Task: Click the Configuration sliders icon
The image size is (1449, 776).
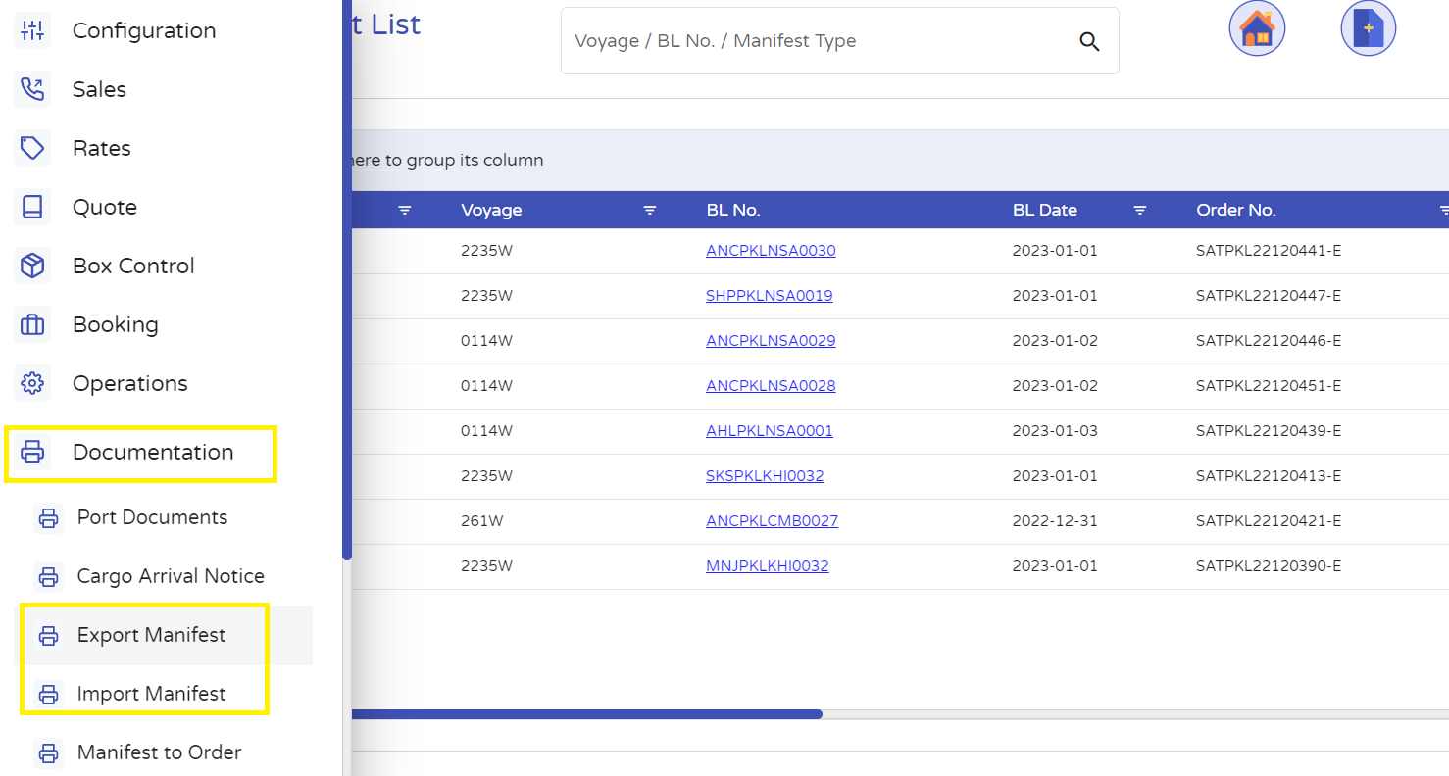Action: coord(32,30)
